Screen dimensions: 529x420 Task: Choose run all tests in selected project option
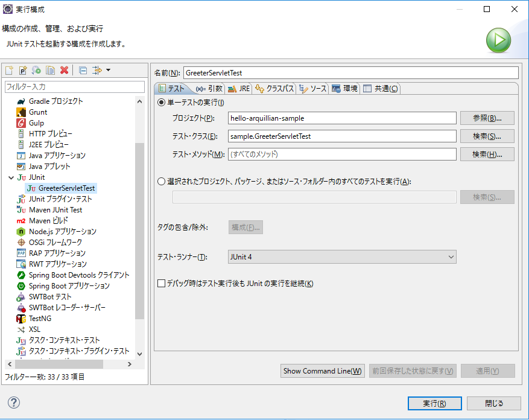(161, 181)
